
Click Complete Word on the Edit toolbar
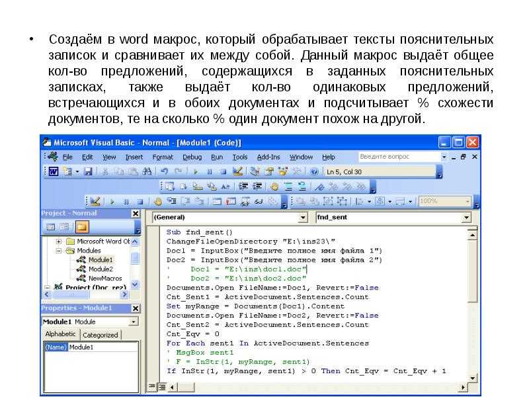tap(225, 186)
